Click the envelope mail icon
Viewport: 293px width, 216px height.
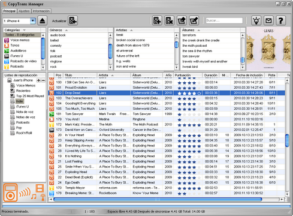[x=268, y=20]
